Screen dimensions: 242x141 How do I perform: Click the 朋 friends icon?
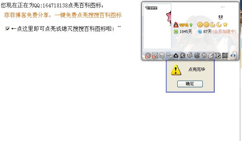click(x=197, y=55)
